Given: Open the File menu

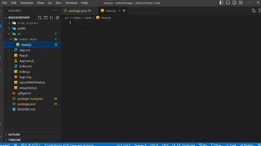Looking at the screenshot, I should pyautogui.click(x=4, y=3).
